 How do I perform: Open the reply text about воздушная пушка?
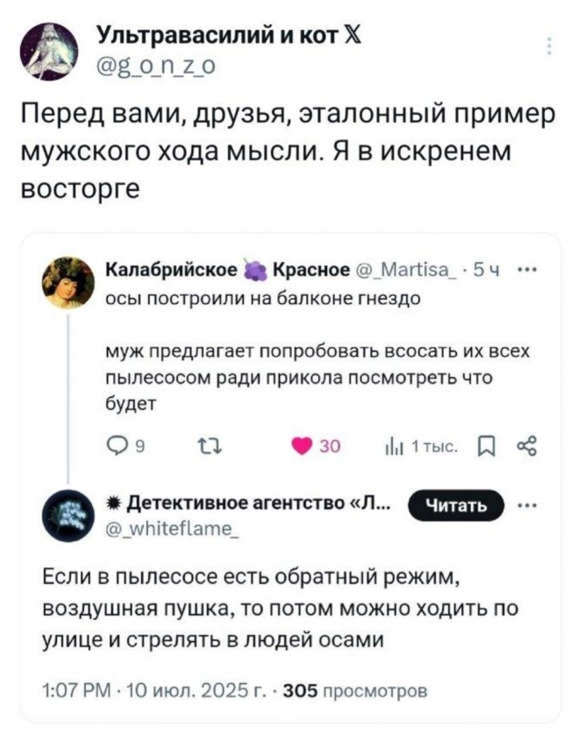click(280, 609)
